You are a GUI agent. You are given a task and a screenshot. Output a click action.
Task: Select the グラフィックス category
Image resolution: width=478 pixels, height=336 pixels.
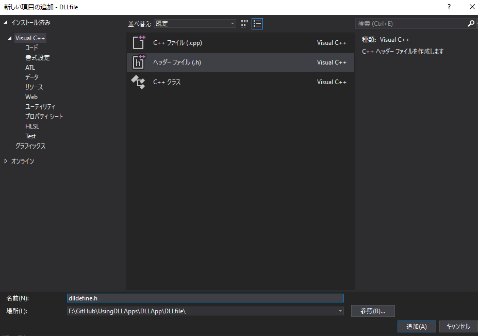tap(30, 146)
